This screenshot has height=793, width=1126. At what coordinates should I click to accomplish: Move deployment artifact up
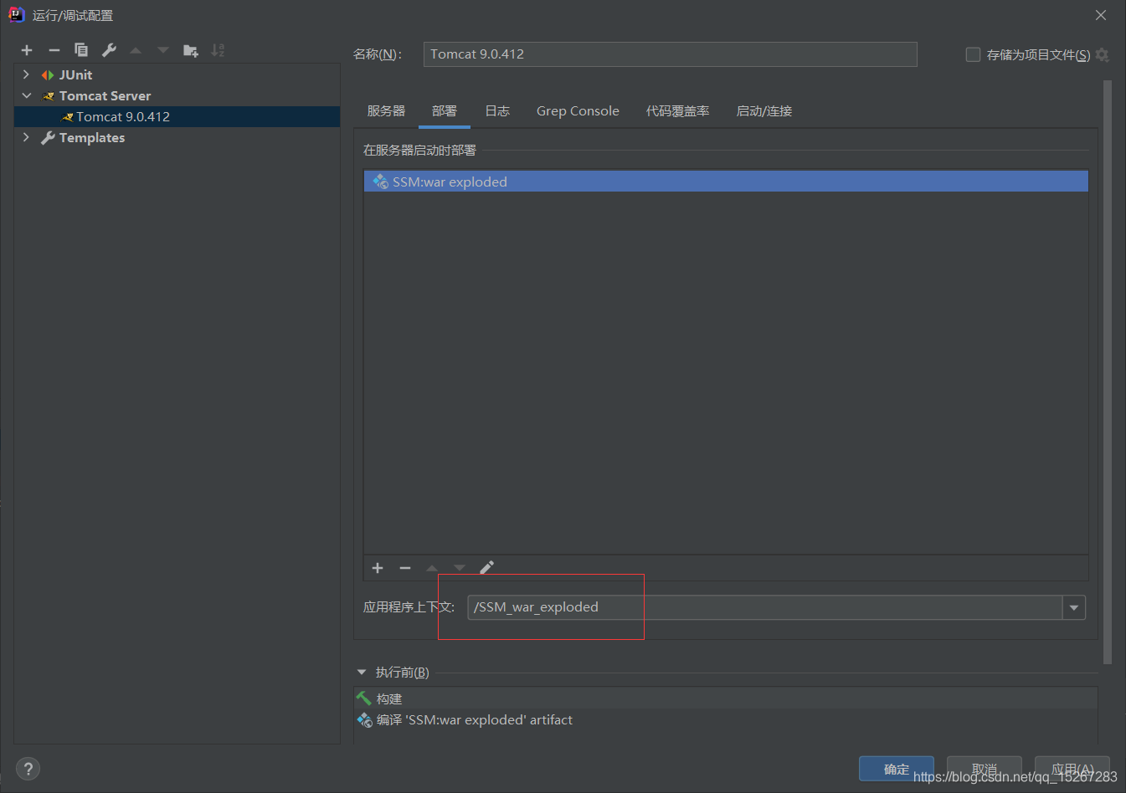[432, 568]
